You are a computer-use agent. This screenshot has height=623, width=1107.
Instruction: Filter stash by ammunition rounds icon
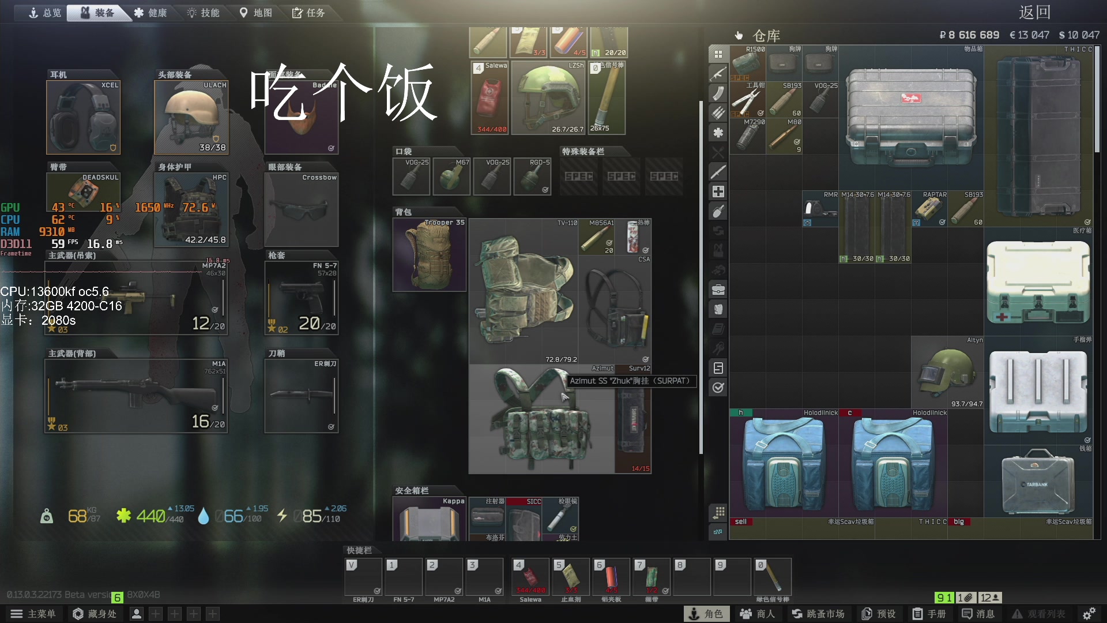tap(718, 113)
